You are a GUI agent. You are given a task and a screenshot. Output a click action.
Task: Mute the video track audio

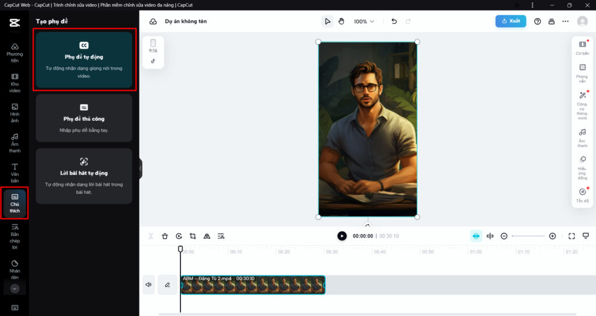pos(148,285)
